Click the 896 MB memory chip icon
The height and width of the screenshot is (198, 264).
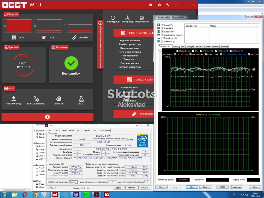tap(59, 99)
